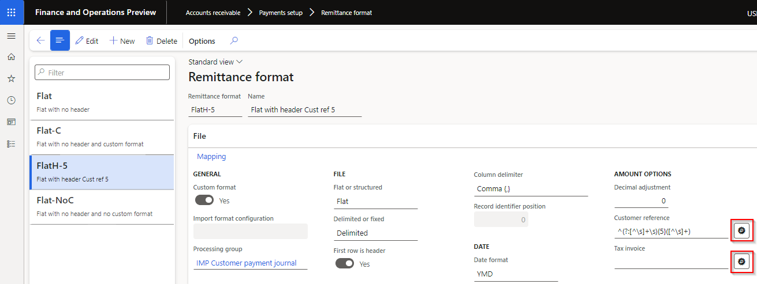This screenshot has width=757, height=284.
Task: Toggle the First row is header switch
Action: click(x=345, y=263)
